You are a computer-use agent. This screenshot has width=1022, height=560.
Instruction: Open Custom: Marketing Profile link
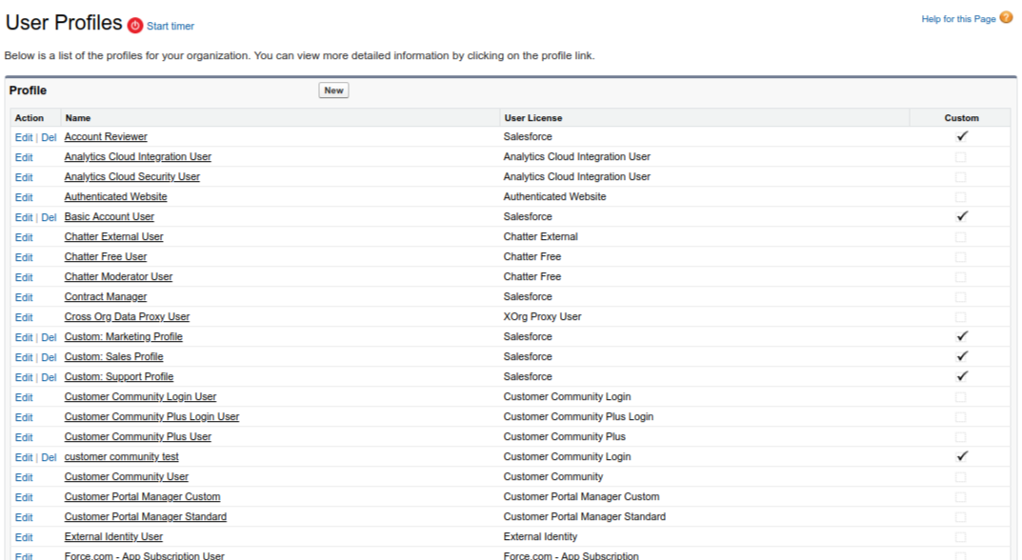coord(123,337)
